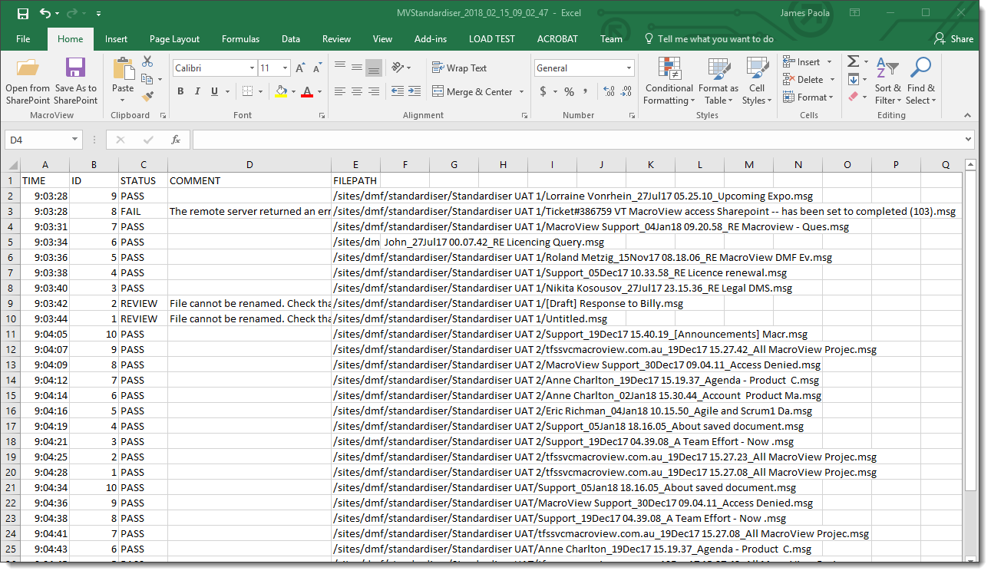Insert AutoSum formula
The height and width of the screenshot is (574, 991).
[853, 61]
